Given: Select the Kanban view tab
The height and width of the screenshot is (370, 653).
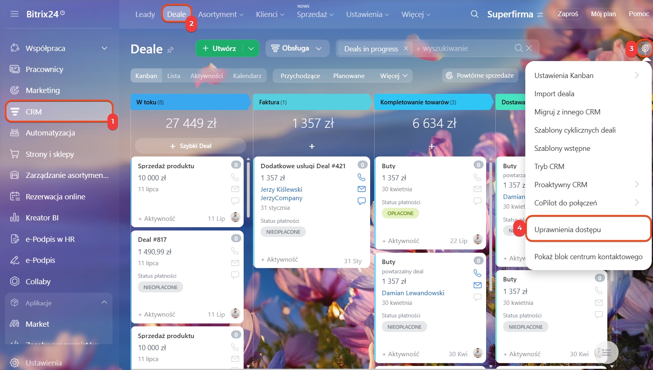Looking at the screenshot, I should pyautogui.click(x=146, y=76).
